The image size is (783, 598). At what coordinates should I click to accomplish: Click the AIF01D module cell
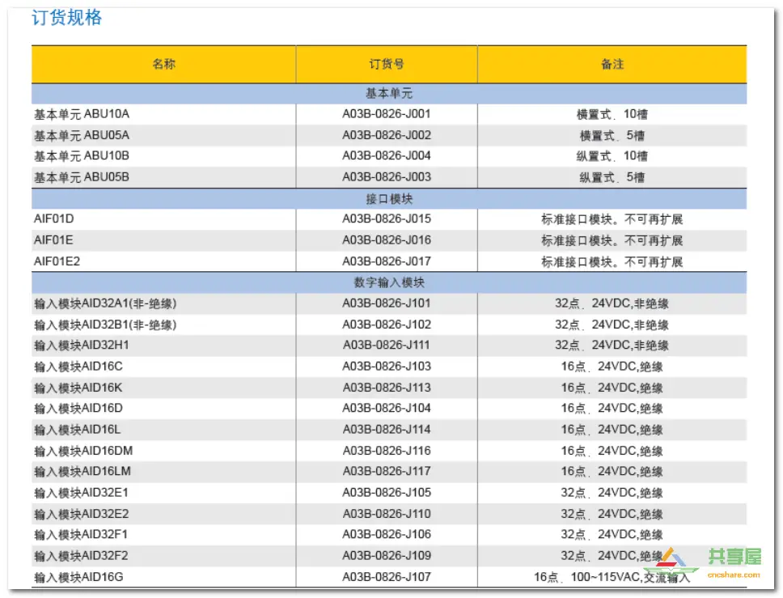(x=52, y=219)
